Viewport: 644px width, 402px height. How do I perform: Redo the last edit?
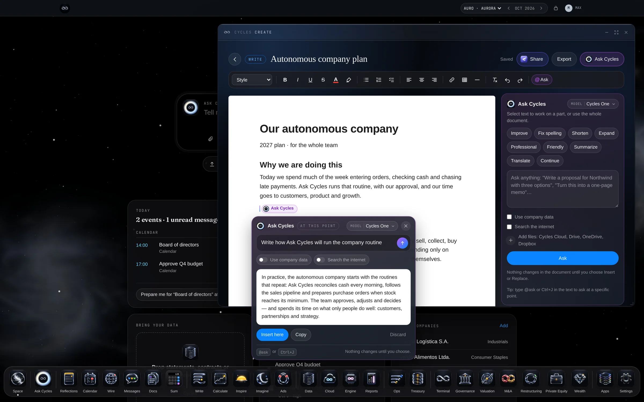[520, 80]
